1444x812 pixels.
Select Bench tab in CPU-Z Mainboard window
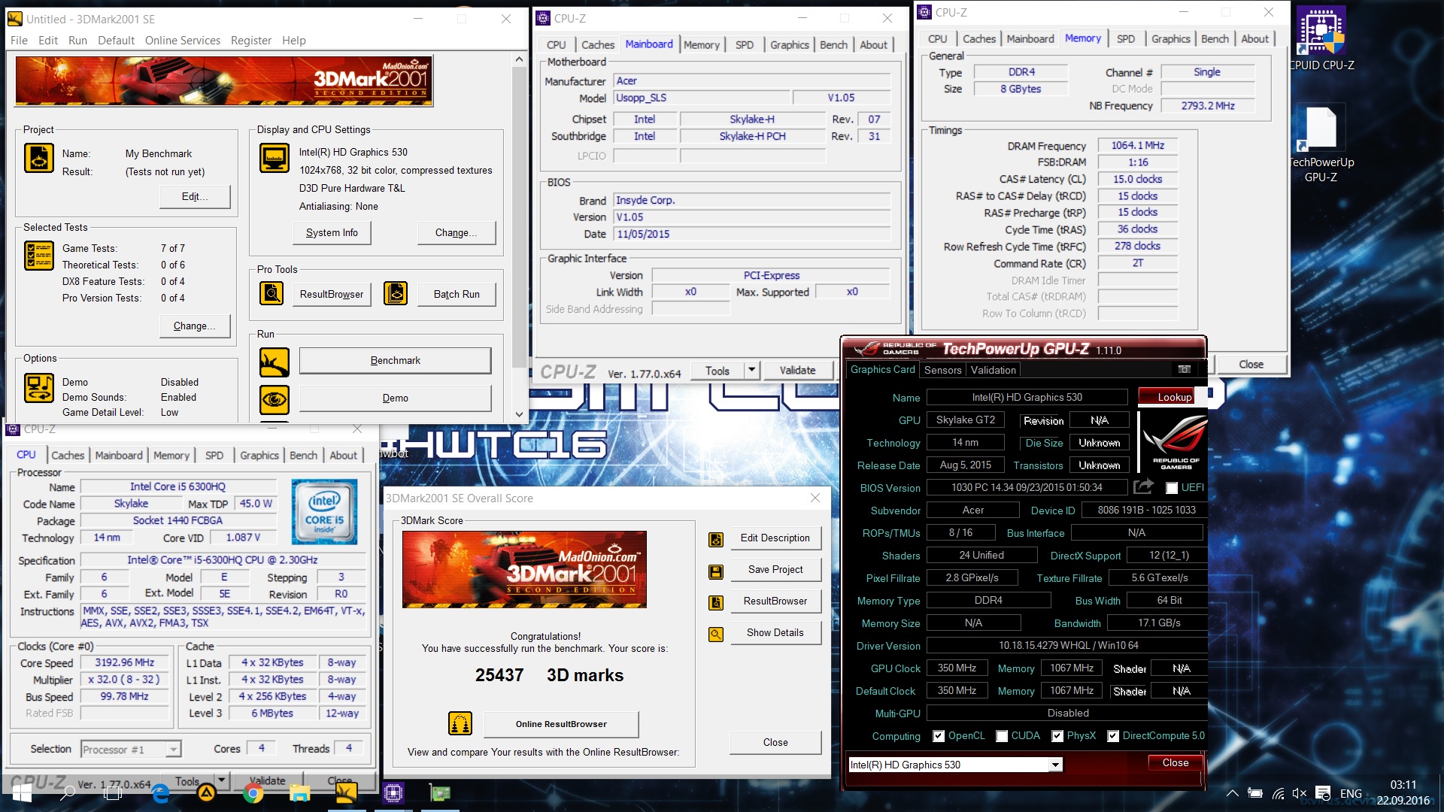(833, 45)
